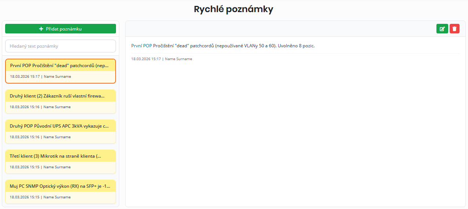Click the plus icon on the add button
This screenshot has height=209, width=468.
click(x=41, y=29)
